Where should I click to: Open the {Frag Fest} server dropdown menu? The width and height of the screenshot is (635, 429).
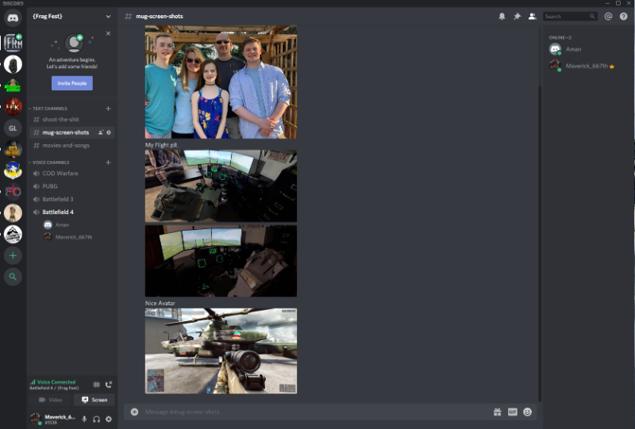[108, 16]
